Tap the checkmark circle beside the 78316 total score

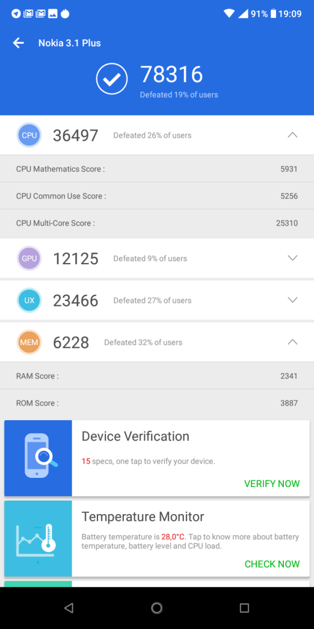click(112, 79)
